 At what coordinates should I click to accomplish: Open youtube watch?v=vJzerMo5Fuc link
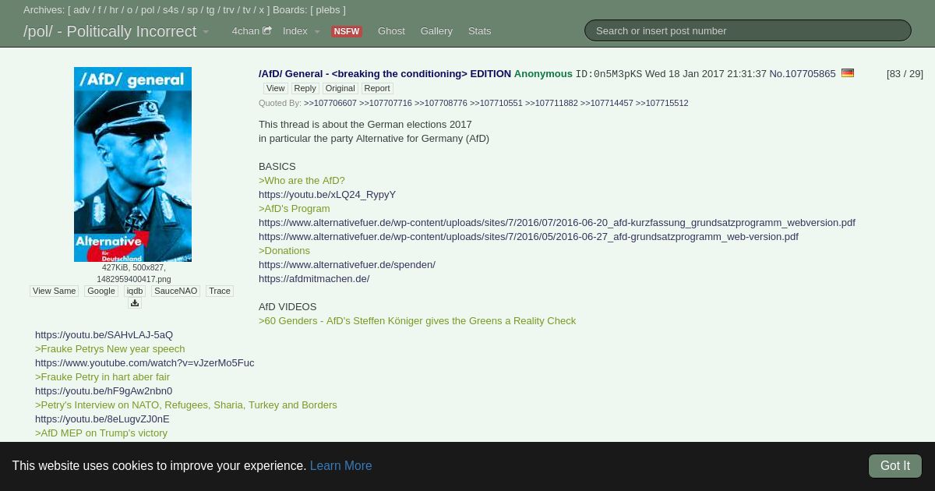(144, 362)
